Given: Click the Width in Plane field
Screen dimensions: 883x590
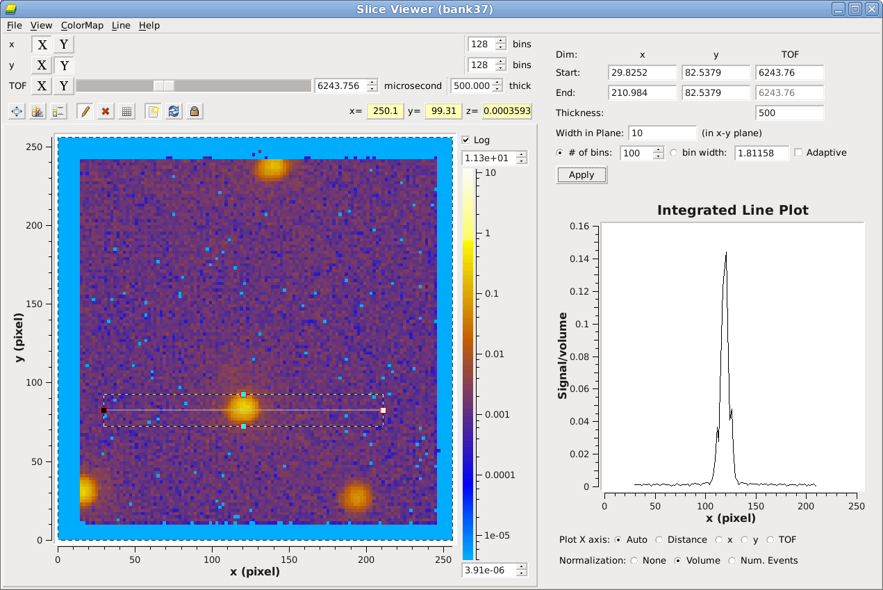Looking at the screenshot, I should click(661, 133).
